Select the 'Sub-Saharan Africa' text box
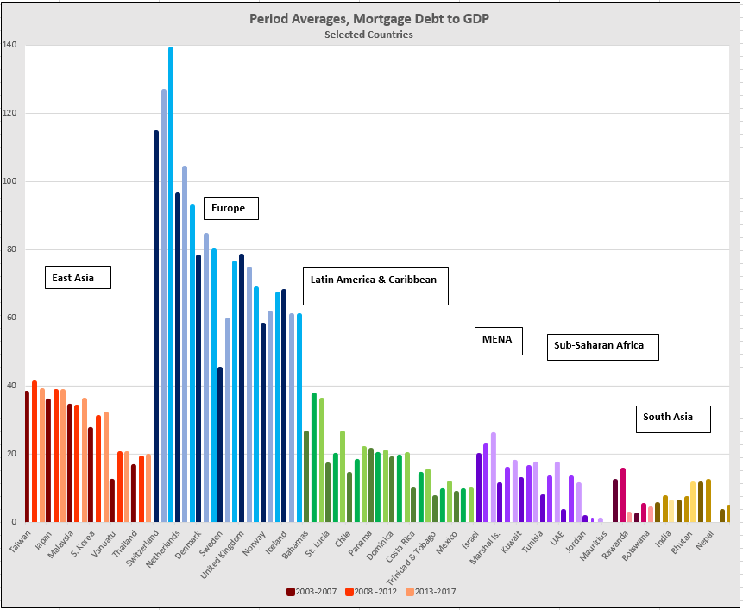Image resolution: width=743 pixels, height=610 pixels. [602, 346]
